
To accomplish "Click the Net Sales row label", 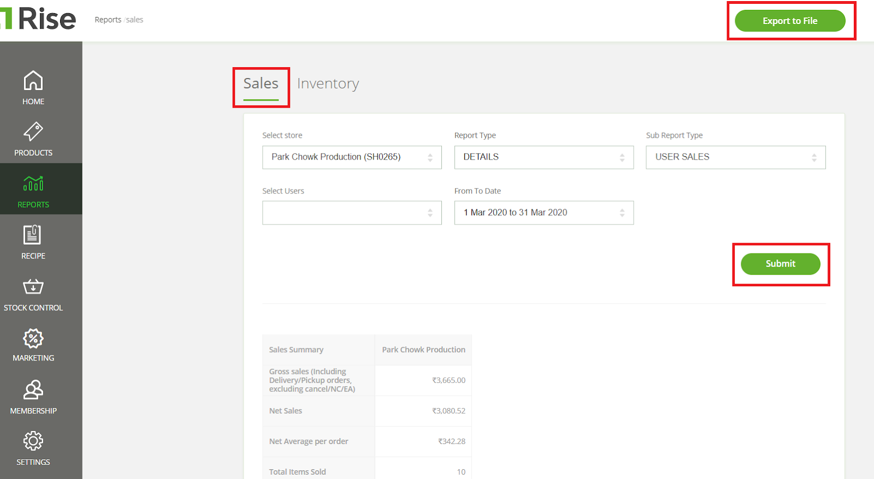I will [x=285, y=411].
